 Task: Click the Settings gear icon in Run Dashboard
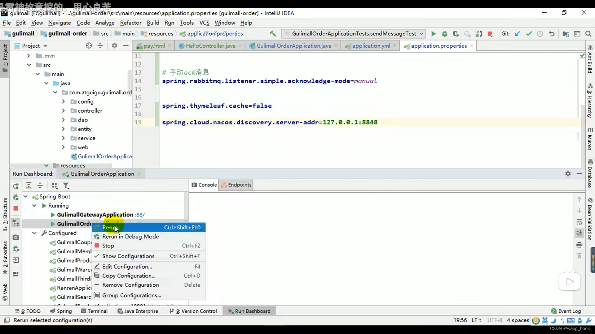pos(568,173)
